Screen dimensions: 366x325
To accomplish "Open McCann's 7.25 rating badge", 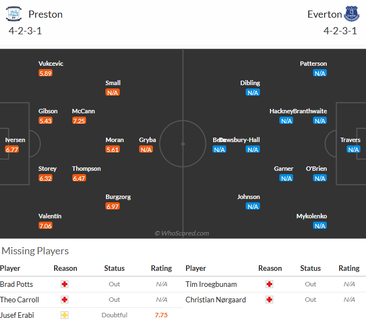I will click(79, 121).
